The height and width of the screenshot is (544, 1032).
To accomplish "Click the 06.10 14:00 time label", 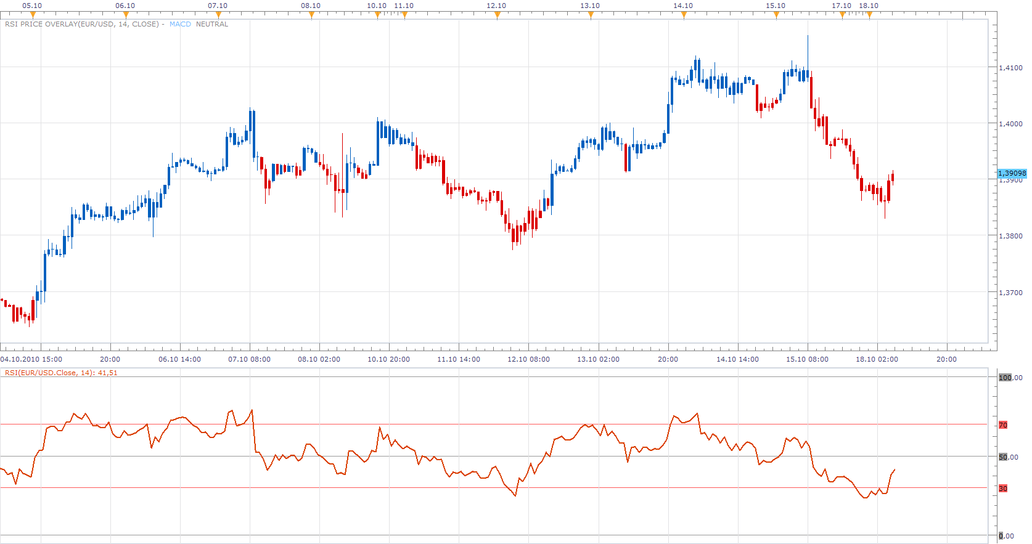I will coord(180,359).
